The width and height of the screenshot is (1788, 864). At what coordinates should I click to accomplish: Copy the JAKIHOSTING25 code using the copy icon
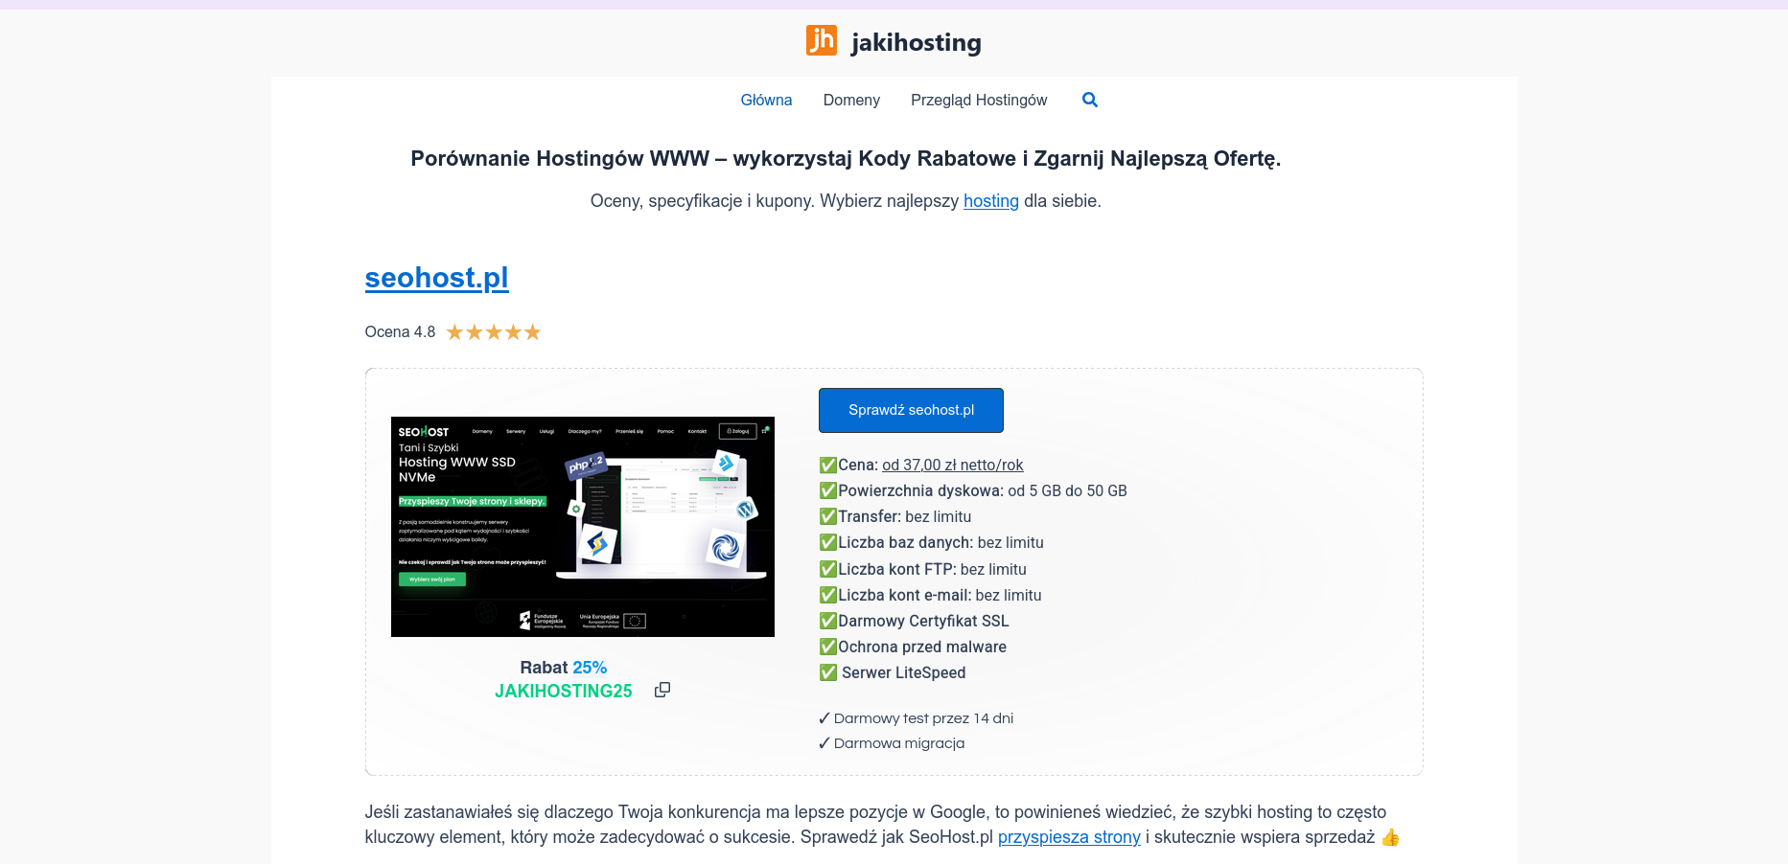tap(662, 690)
